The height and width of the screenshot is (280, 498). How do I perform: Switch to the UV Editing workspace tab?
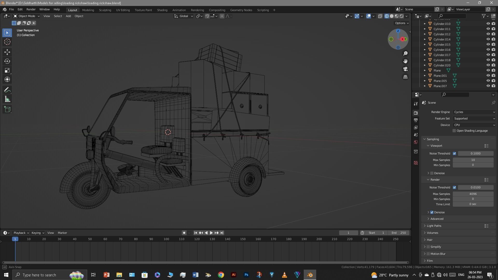click(x=123, y=10)
